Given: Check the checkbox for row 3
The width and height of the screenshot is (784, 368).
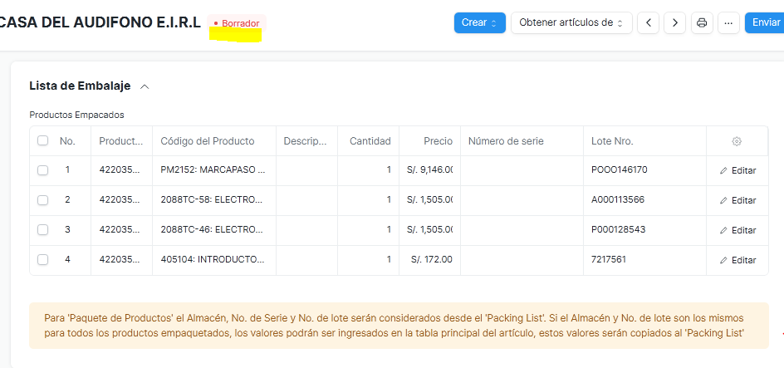Looking at the screenshot, I should [x=42, y=230].
